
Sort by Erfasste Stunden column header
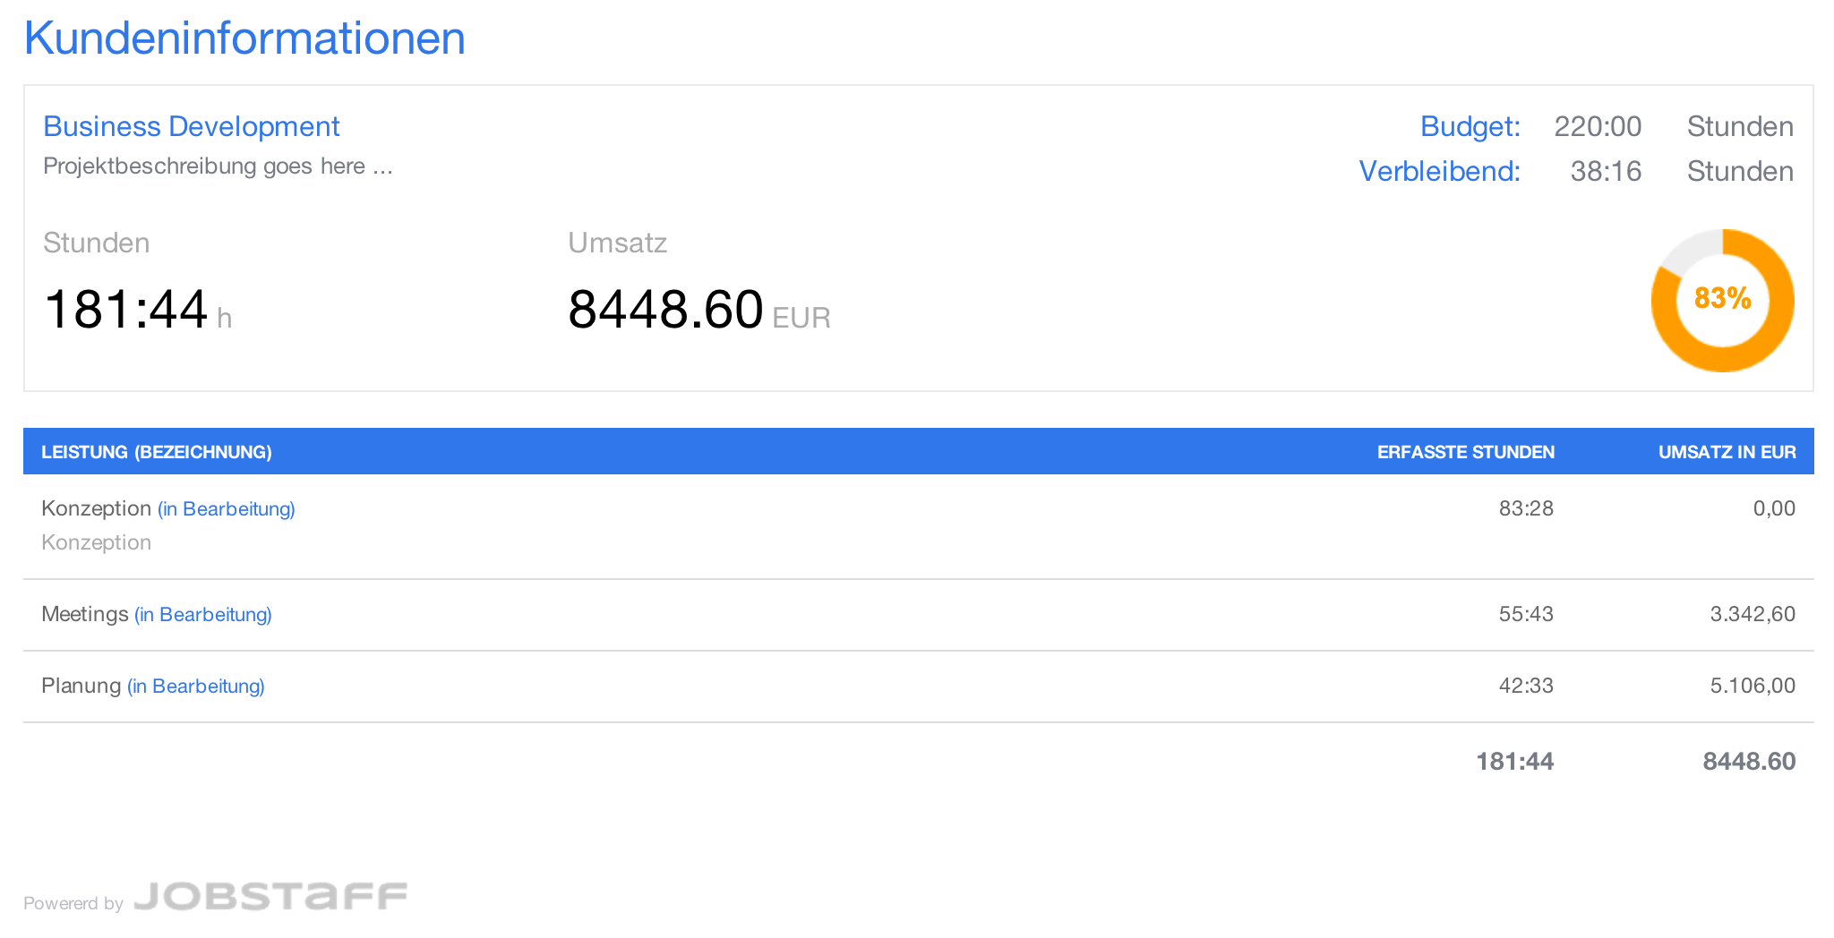coord(1465,452)
